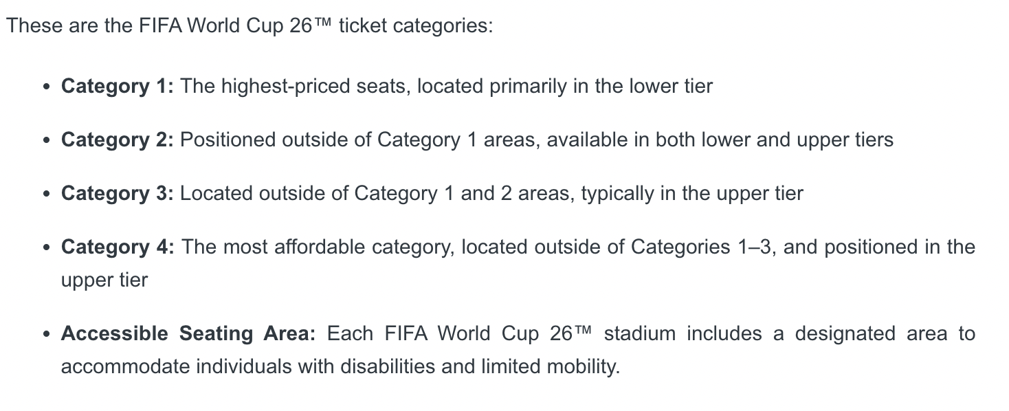
Task: Click the bold "Accessible Seating Area:" label
Action: point(188,334)
